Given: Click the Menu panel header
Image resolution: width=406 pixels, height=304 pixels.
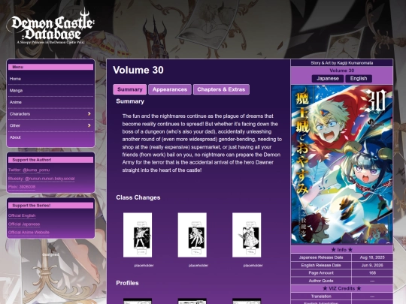Looking at the screenshot, I should (50, 67).
